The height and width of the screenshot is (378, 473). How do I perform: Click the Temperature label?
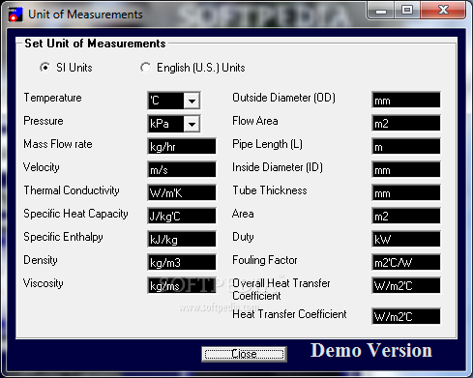52,98
